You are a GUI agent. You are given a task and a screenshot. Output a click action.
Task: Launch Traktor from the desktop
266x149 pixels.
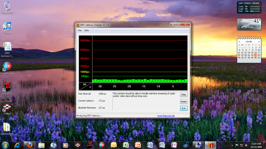tap(7, 108)
